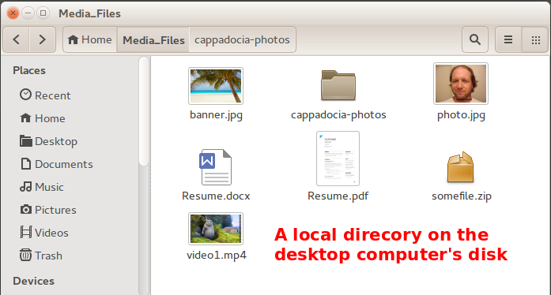This screenshot has height=295, width=551.
Task: Select the somefile.zip package icon
Action: click(x=460, y=167)
